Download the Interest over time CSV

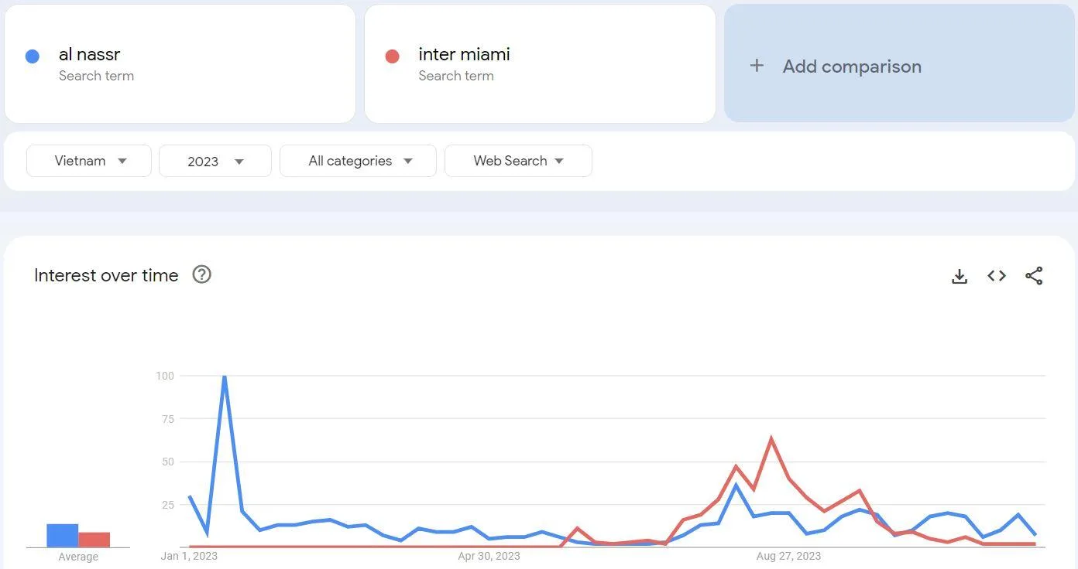click(960, 276)
